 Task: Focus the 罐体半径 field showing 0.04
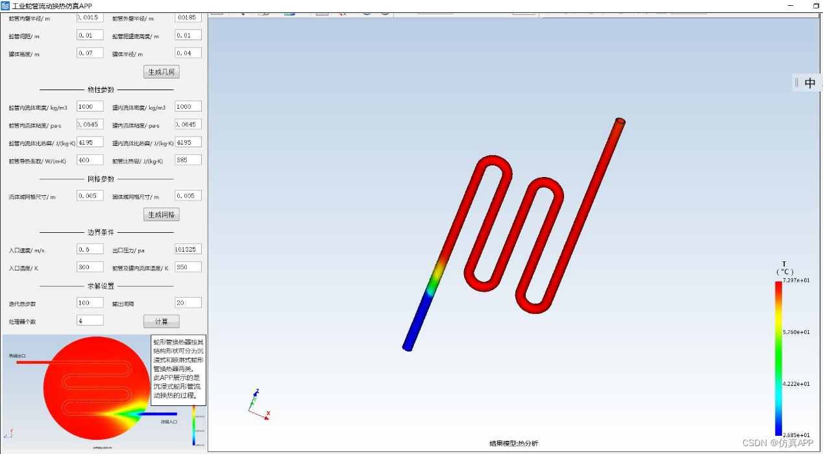(188, 53)
